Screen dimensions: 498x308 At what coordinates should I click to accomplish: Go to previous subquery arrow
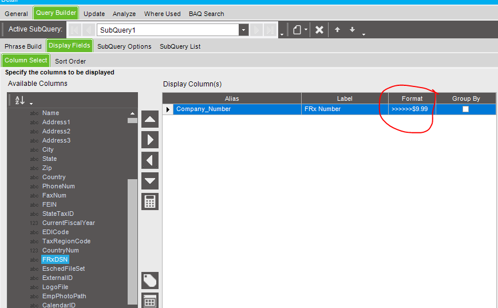pyautogui.click(x=88, y=30)
